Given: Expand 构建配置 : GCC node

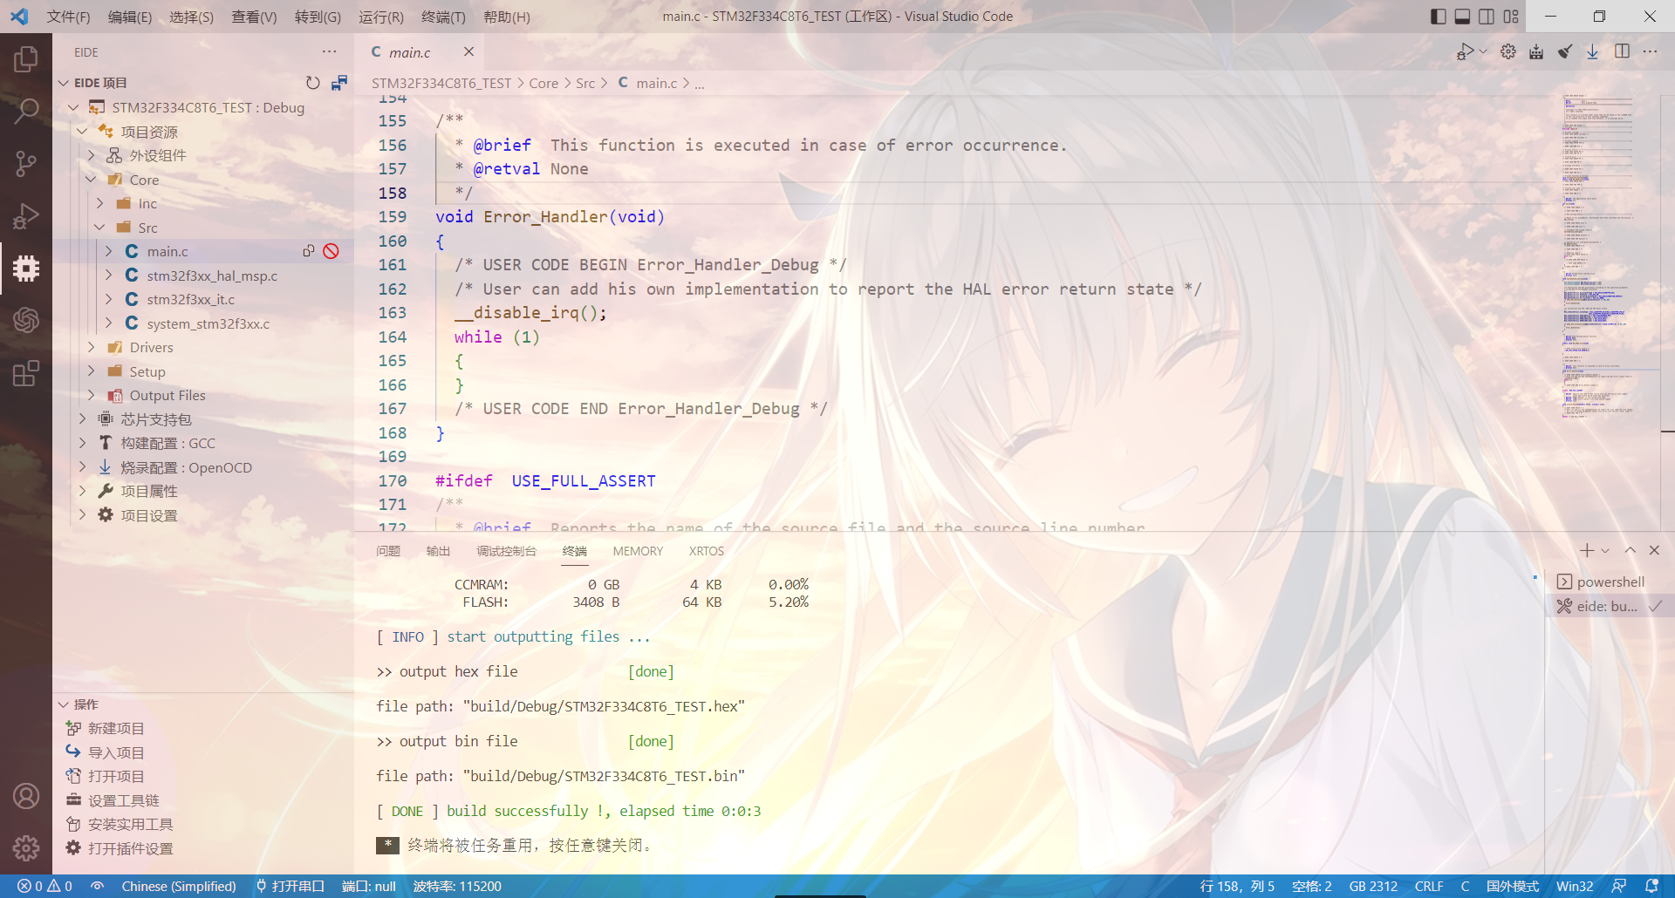Looking at the screenshot, I should coord(82,443).
